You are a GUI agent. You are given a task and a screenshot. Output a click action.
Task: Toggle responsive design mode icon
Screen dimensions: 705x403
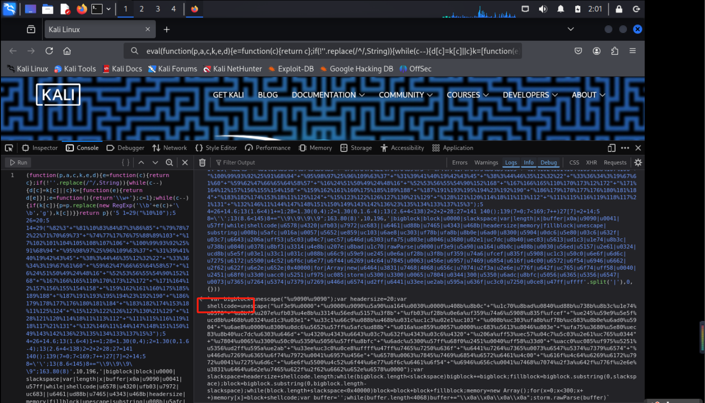pos(611,148)
